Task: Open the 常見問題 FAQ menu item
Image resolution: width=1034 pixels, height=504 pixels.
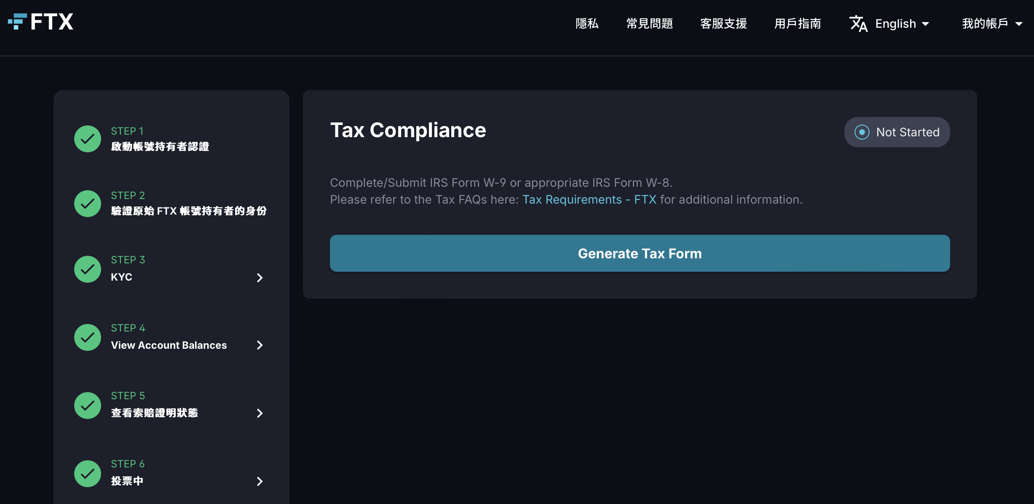Action: [x=649, y=24]
